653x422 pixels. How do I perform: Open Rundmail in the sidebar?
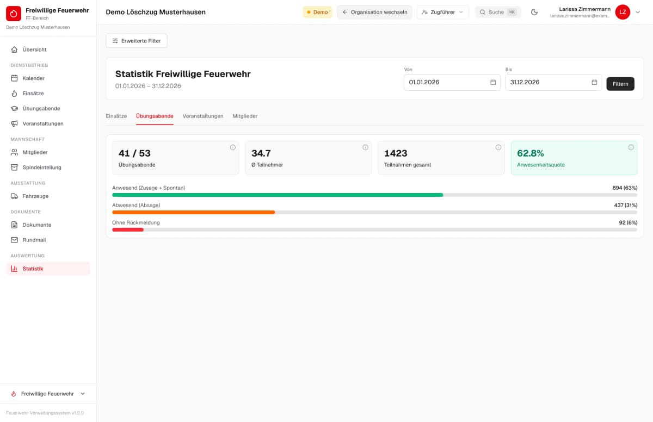[x=48, y=240]
